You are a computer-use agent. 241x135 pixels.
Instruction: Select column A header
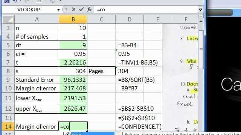point(37,19)
